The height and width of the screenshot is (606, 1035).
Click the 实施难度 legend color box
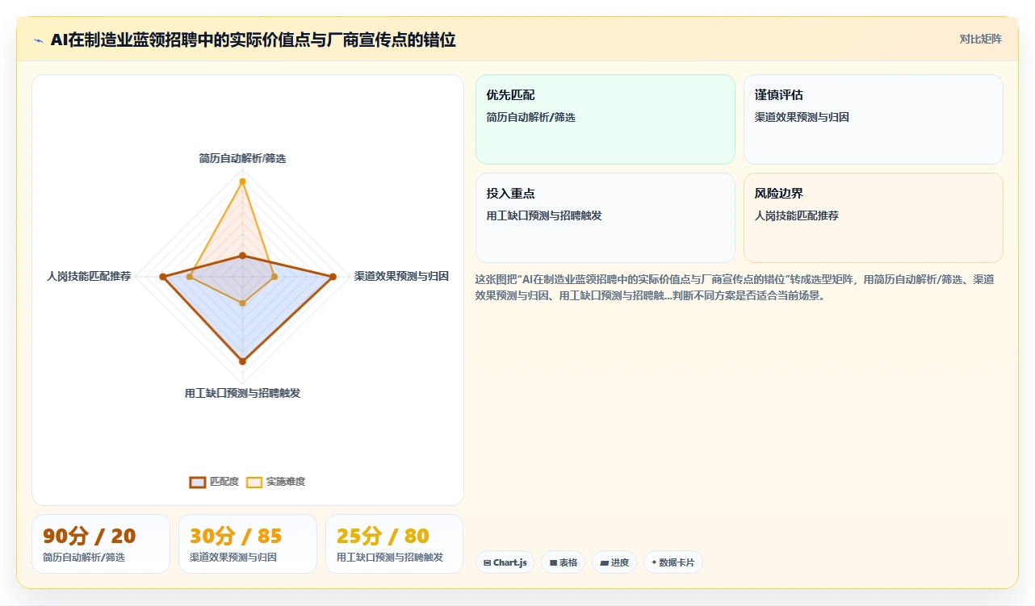[254, 482]
